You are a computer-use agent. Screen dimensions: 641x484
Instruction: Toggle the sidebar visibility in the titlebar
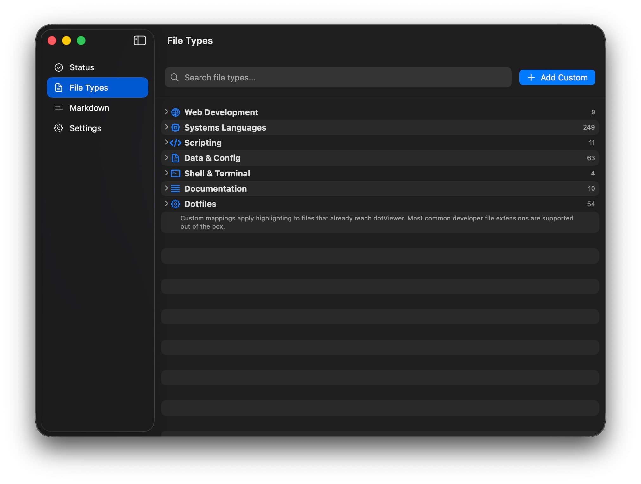(x=139, y=41)
